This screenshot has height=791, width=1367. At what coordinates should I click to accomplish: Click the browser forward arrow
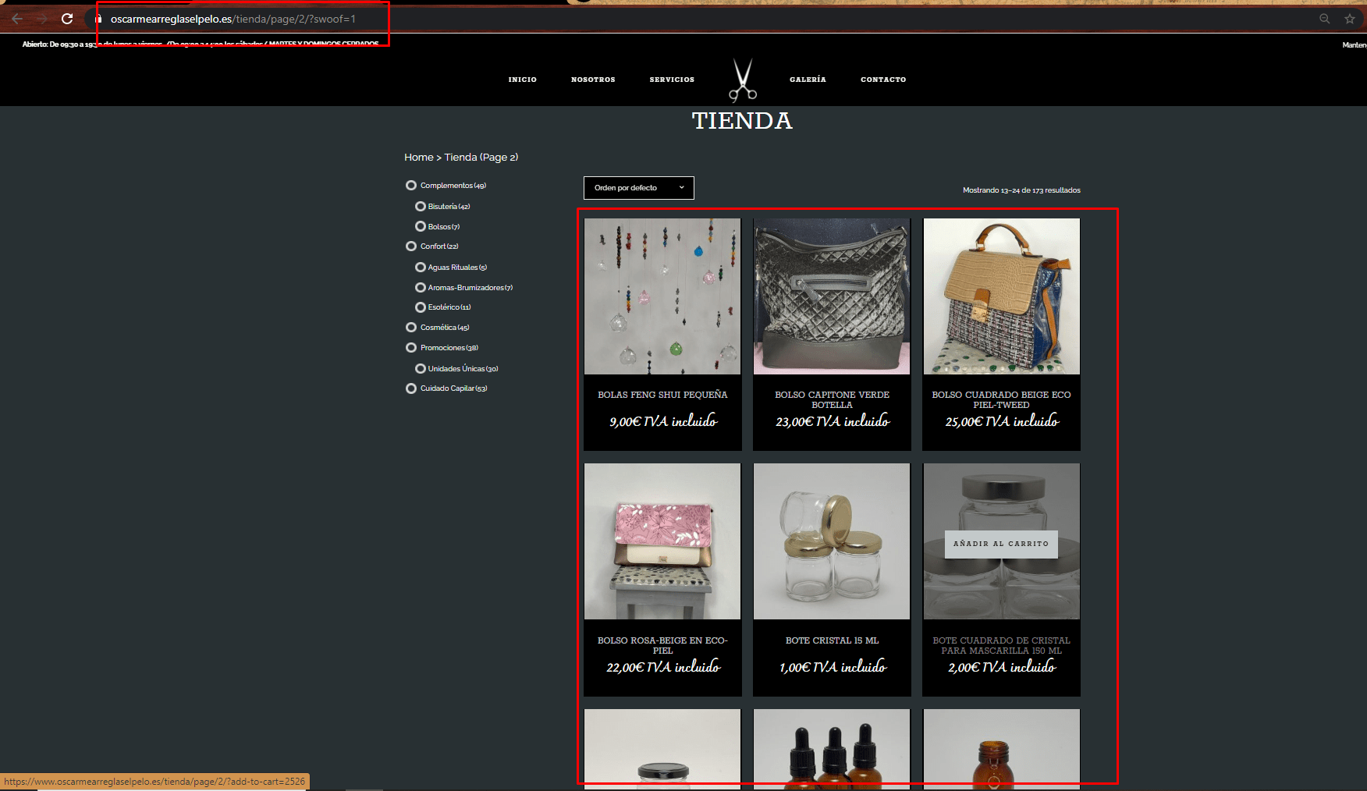pos(42,19)
